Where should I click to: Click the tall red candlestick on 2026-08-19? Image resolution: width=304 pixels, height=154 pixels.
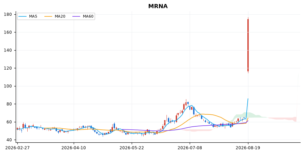coord(248,45)
